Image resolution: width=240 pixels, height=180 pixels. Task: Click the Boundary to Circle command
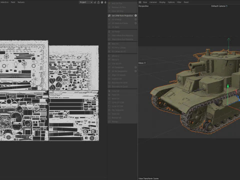(x=119, y=82)
